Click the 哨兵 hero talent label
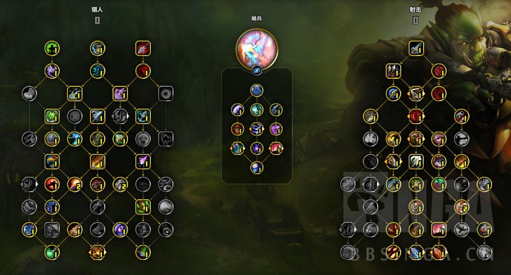 click(x=256, y=18)
